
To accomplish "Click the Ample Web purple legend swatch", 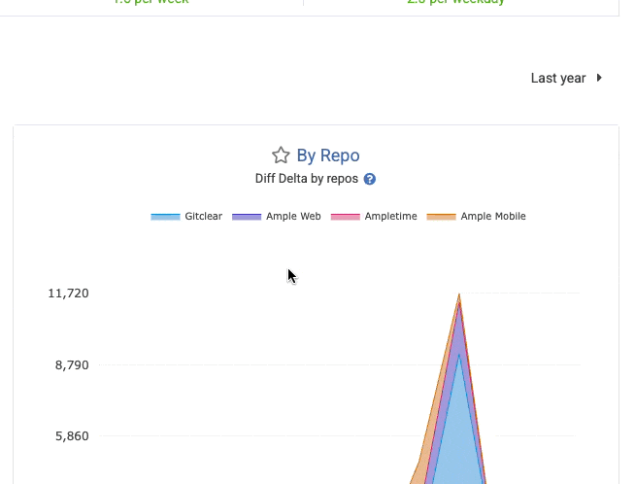I will tap(247, 217).
